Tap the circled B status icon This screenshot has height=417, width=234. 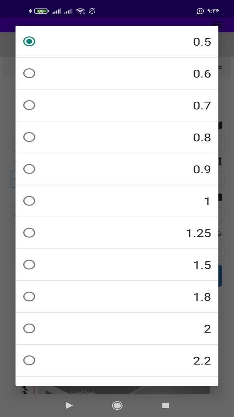200,11
